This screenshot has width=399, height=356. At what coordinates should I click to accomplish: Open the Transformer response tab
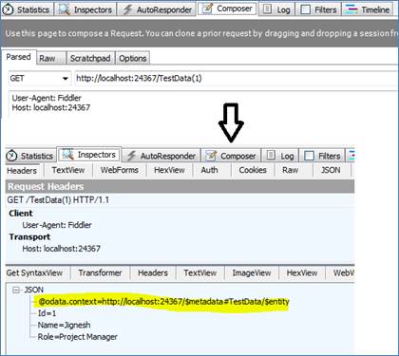click(x=100, y=273)
